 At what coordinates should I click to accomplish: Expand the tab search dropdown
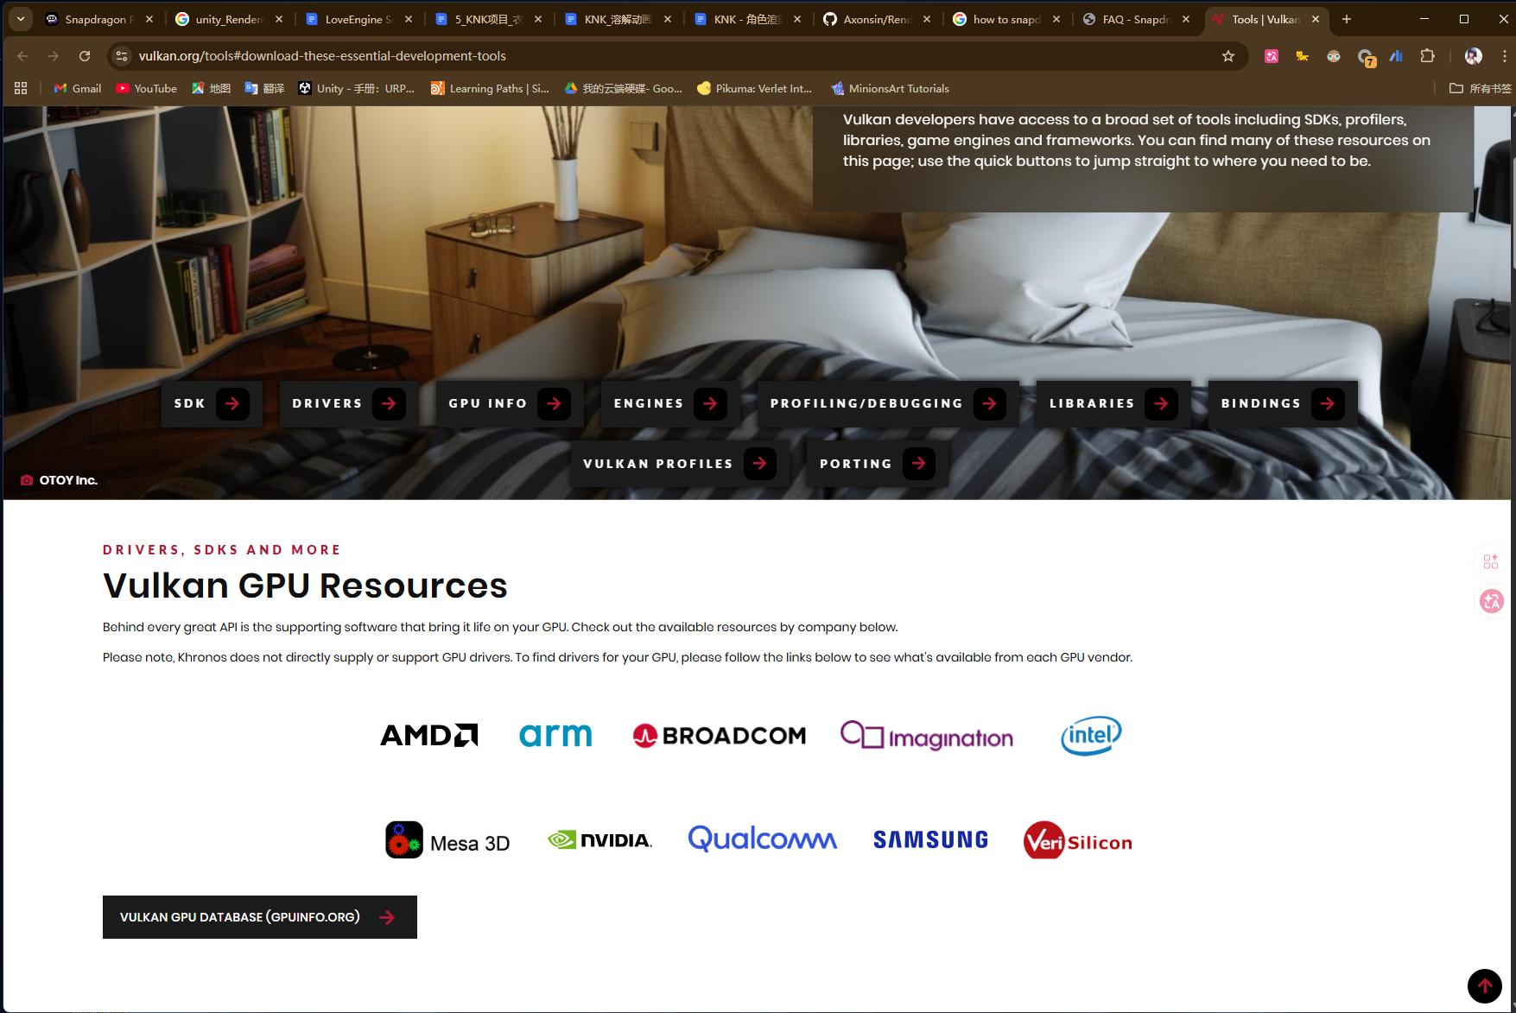[x=21, y=19]
